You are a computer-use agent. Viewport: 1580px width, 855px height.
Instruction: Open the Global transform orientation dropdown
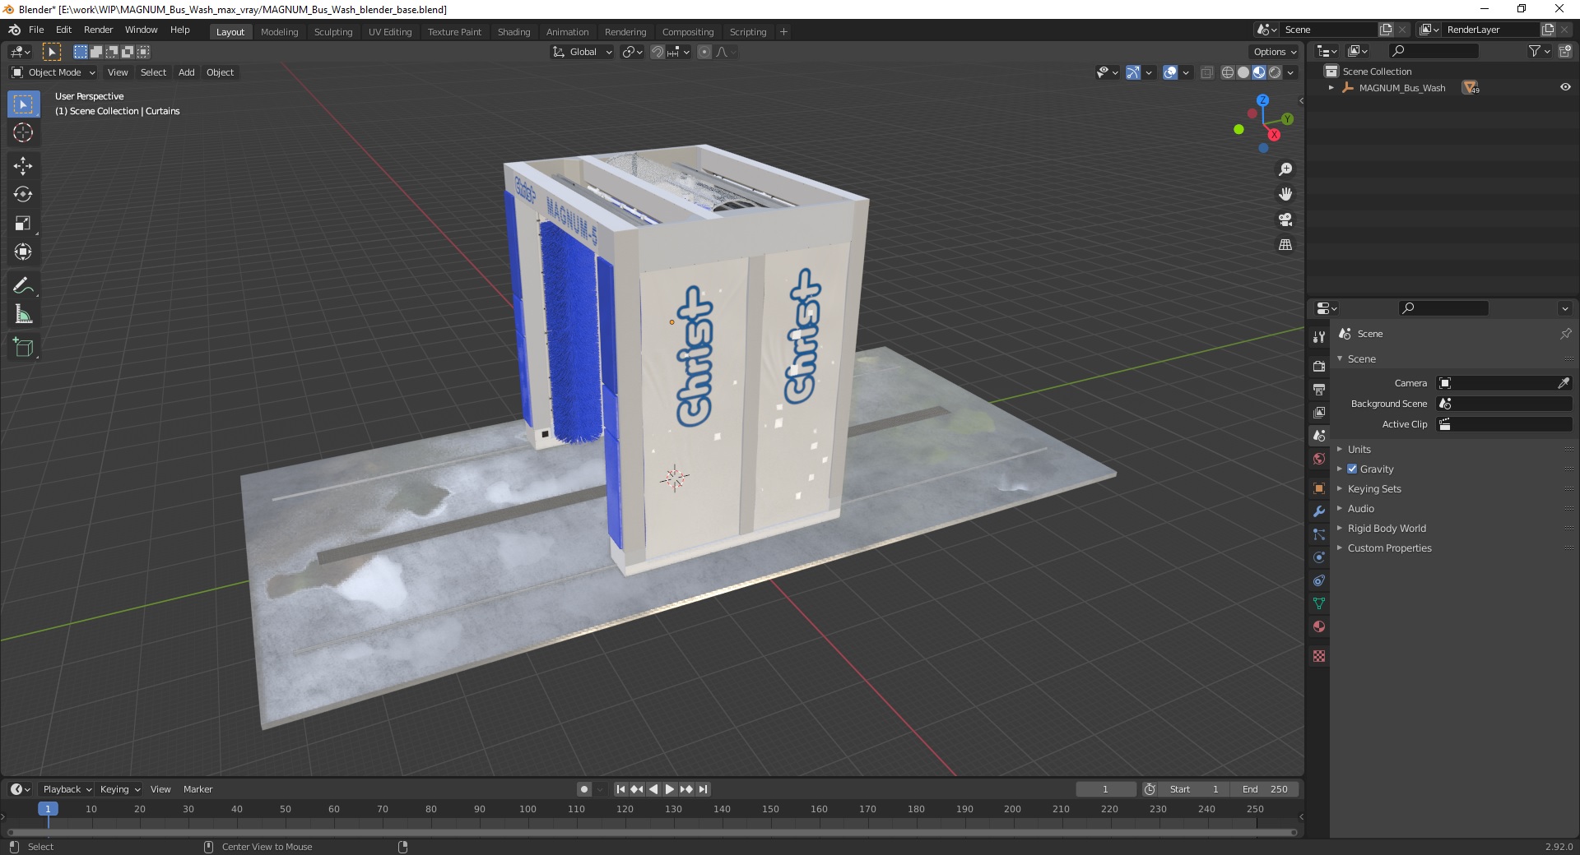[x=583, y=52]
